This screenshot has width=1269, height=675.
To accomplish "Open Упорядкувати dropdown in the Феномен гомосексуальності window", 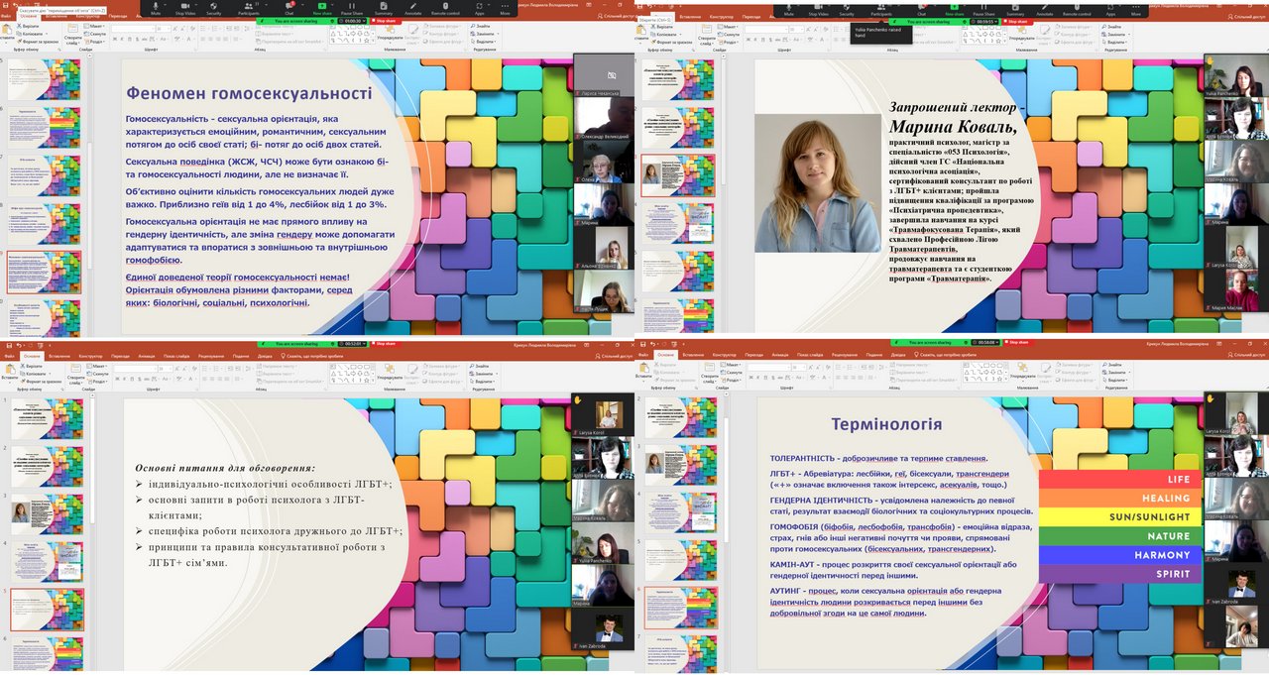I will point(390,34).
